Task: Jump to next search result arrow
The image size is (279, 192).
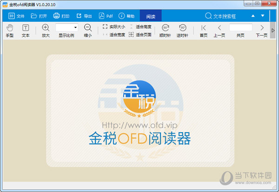Action: pos(263,16)
